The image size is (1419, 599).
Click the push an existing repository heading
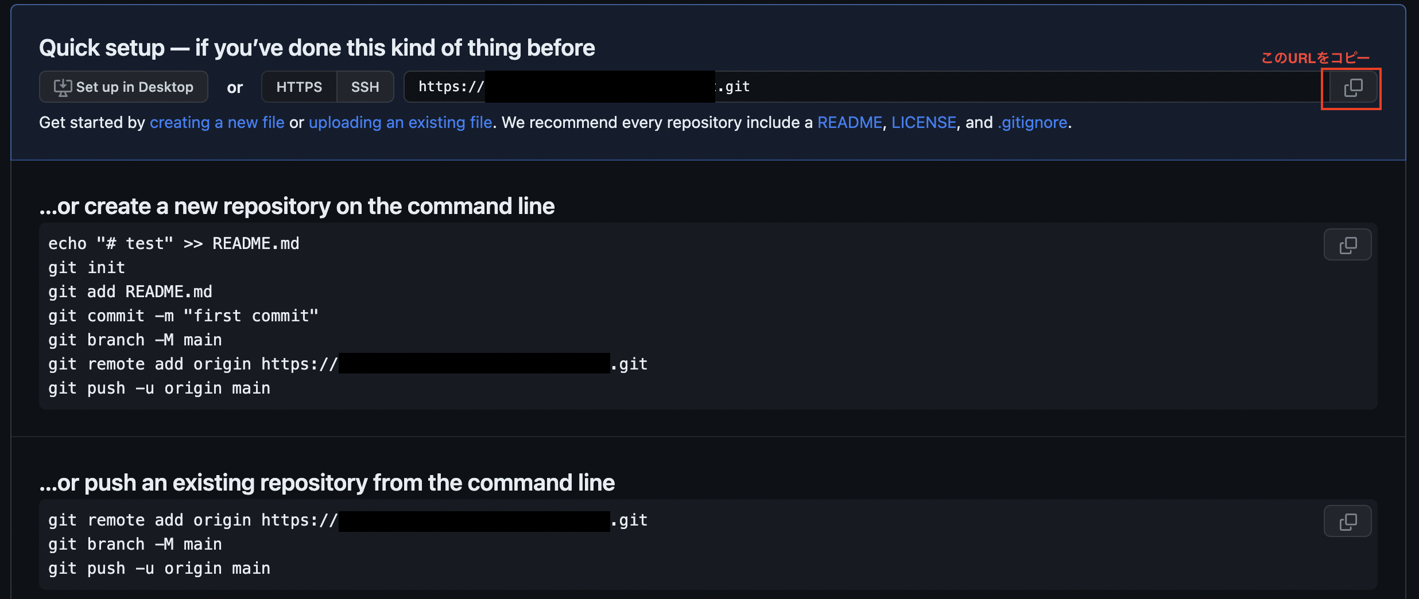coord(327,483)
